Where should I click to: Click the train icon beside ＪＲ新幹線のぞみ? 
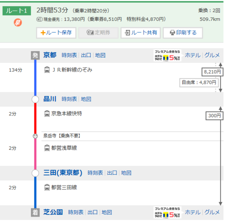(47, 70)
